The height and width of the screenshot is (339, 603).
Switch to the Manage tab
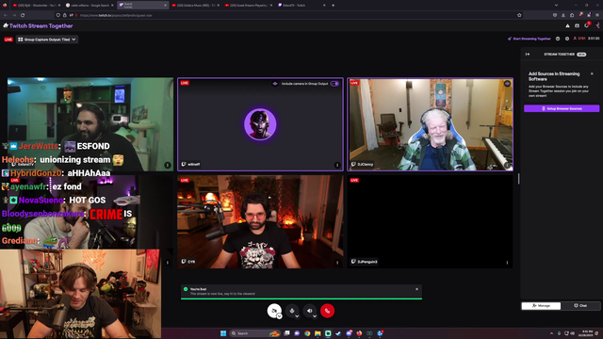coord(541,305)
